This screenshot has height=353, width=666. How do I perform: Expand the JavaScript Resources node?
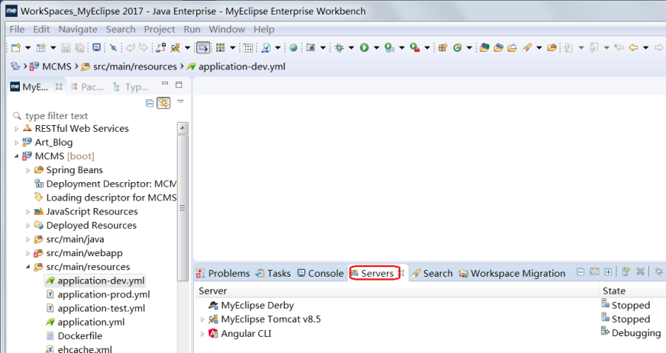28,212
